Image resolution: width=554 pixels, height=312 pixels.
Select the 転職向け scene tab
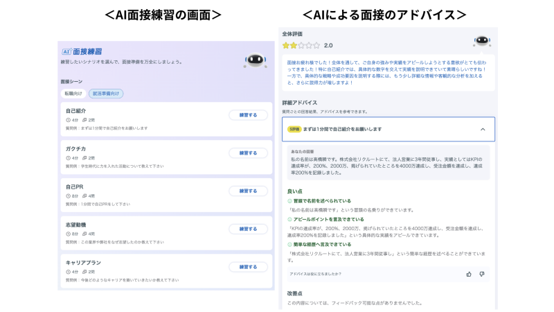[x=73, y=94]
